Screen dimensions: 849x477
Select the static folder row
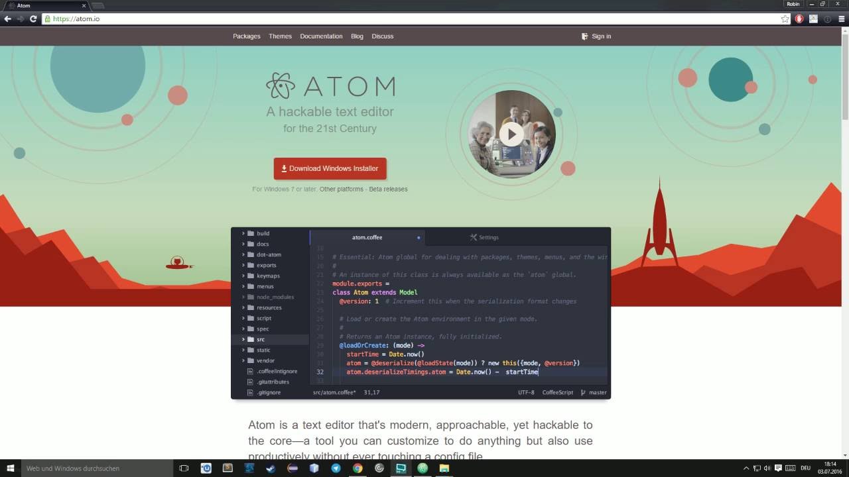tap(270, 350)
